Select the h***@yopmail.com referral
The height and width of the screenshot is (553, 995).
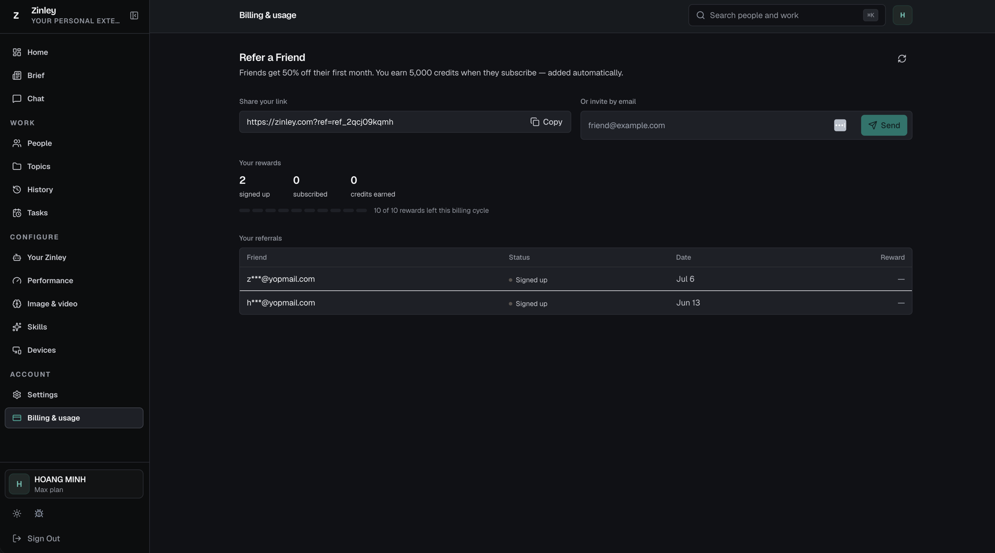(x=576, y=303)
